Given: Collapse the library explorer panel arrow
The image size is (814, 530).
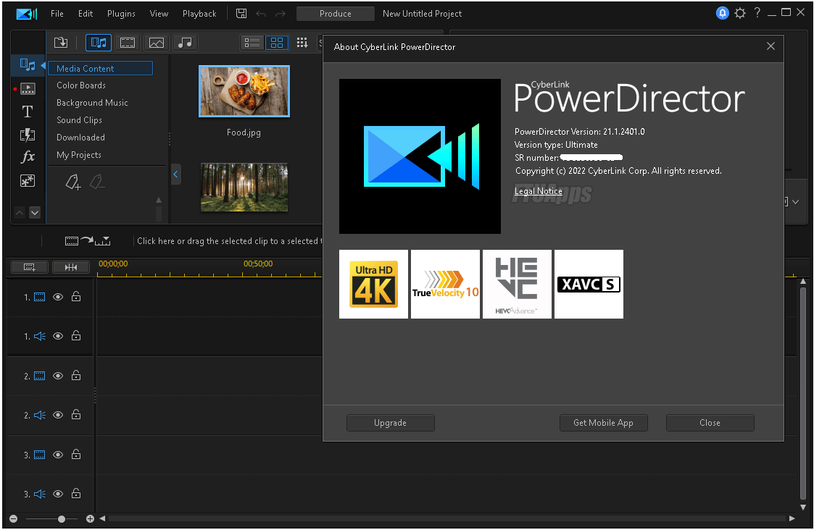Looking at the screenshot, I should pyautogui.click(x=175, y=174).
